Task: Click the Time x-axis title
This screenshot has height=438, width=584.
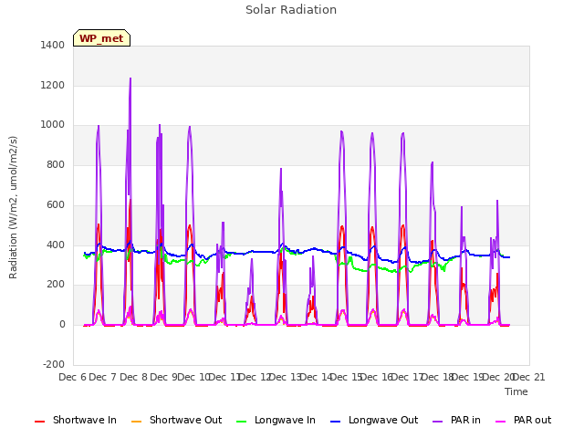Action: tap(516, 391)
